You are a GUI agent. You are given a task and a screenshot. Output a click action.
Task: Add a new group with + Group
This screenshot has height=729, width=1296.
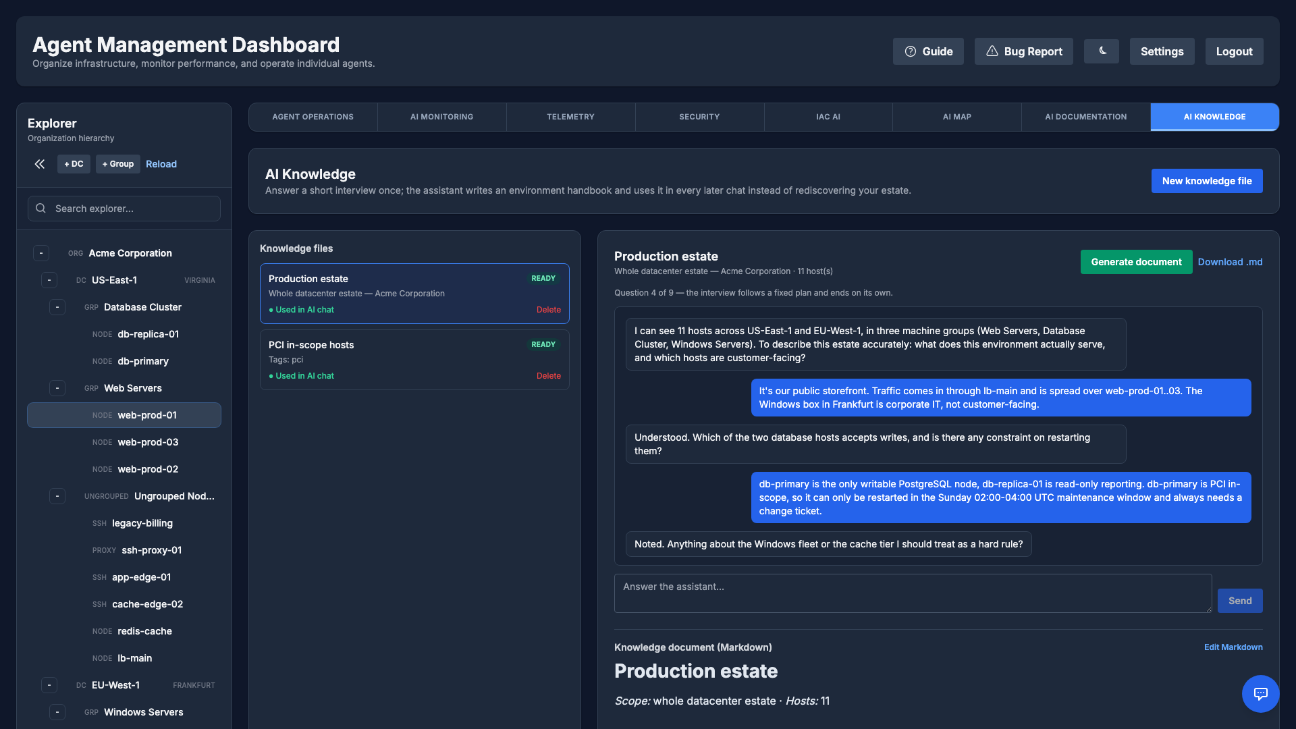coord(118,164)
